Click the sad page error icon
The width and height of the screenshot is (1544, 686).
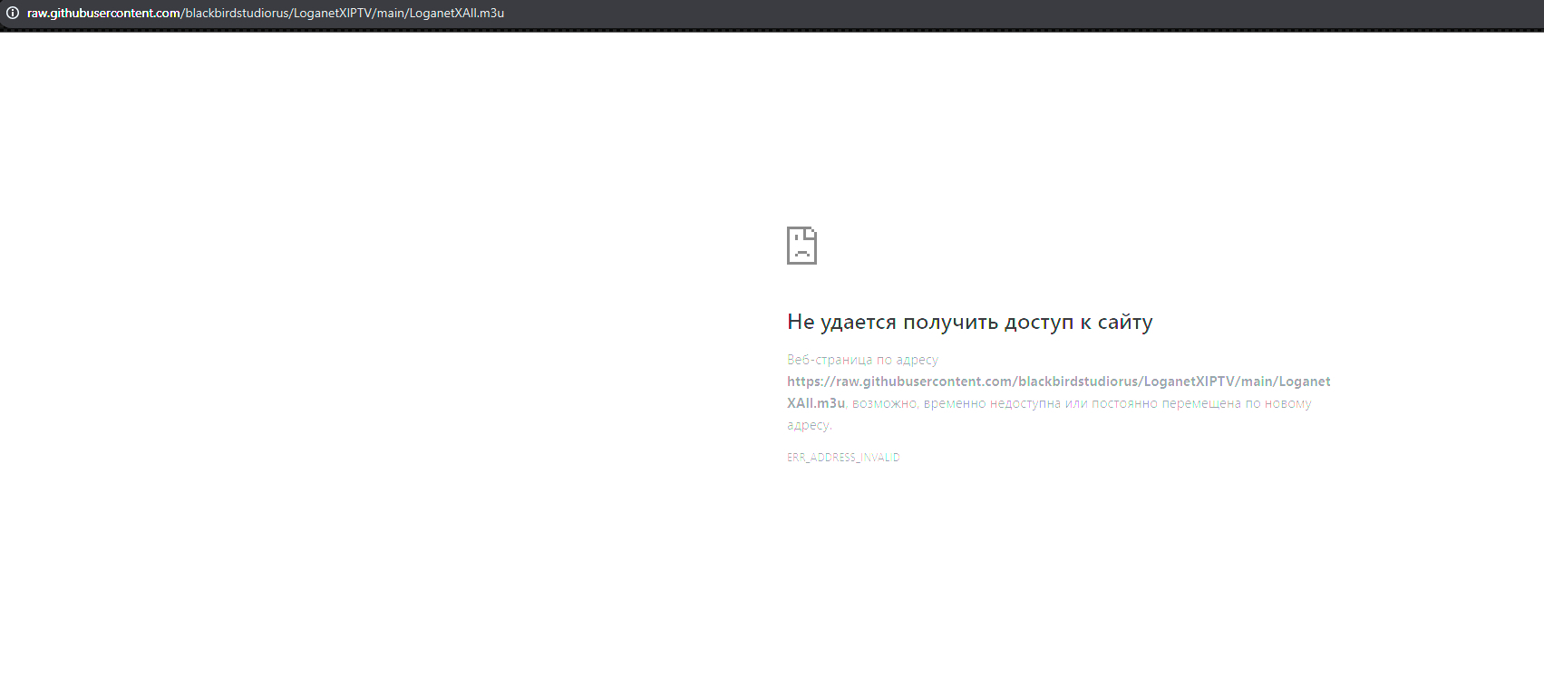click(801, 246)
